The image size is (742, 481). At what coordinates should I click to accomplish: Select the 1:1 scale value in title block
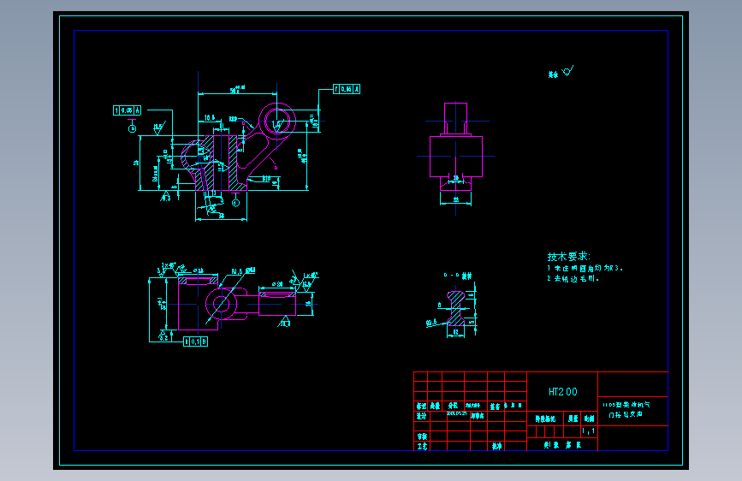(x=588, y=431)
